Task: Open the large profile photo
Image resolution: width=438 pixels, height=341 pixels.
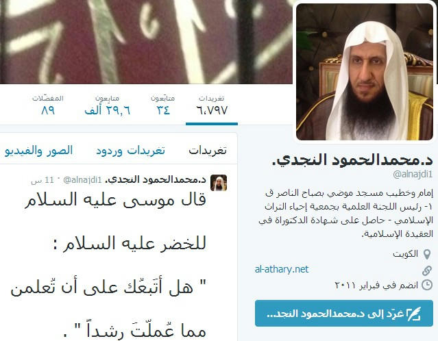Action: click(365, 72)
